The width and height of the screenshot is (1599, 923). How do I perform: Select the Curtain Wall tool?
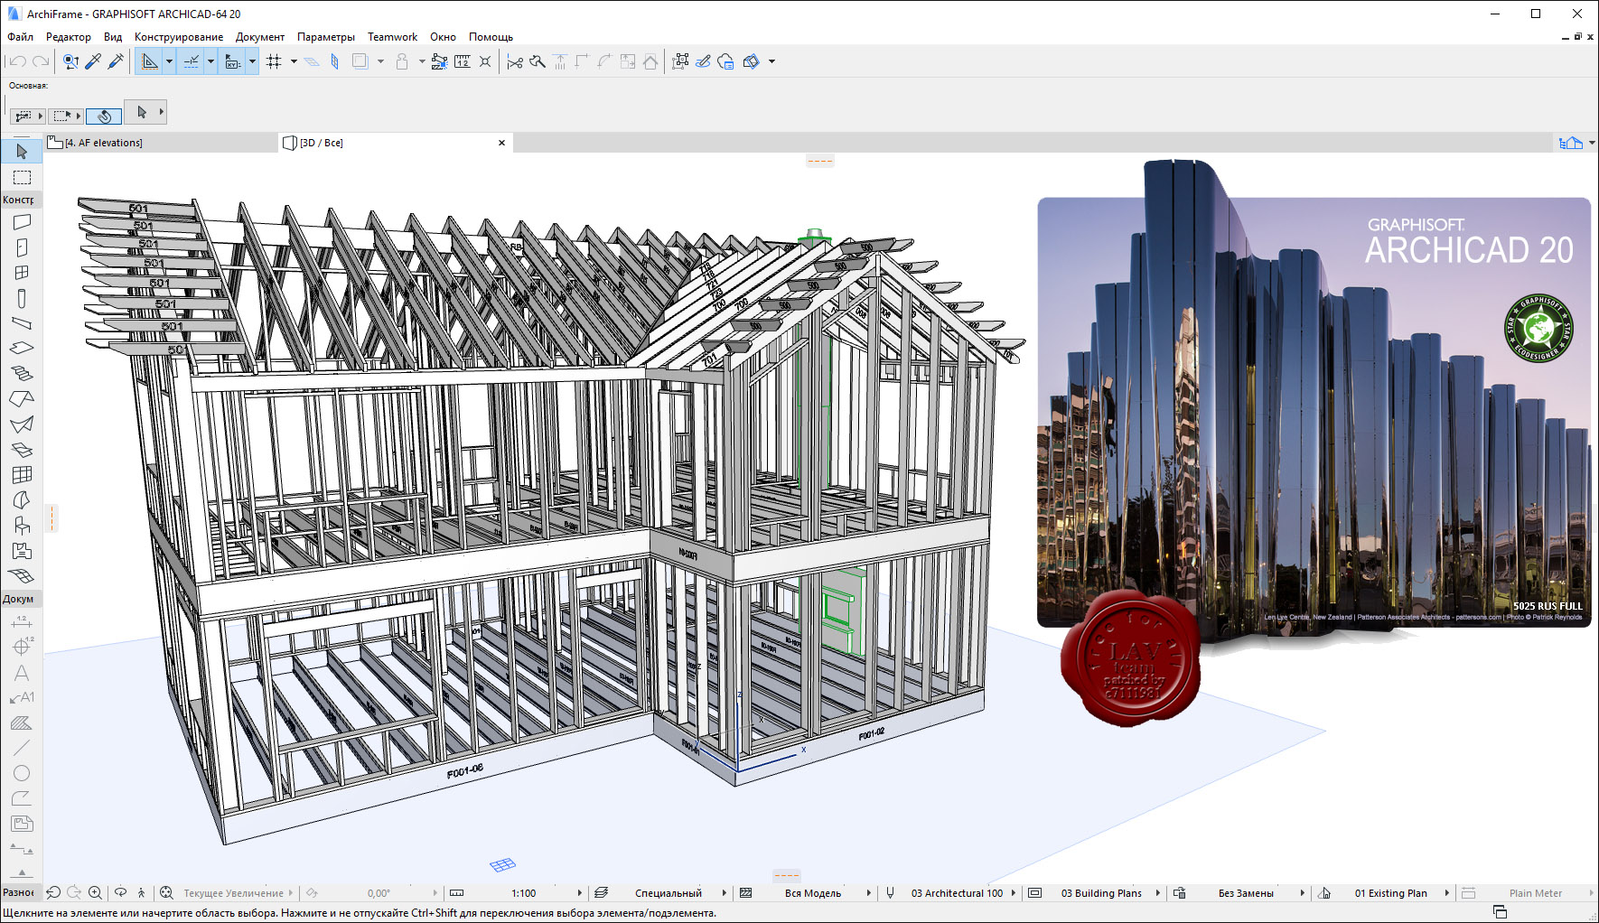pyautogui.click(x=22, y=475)
